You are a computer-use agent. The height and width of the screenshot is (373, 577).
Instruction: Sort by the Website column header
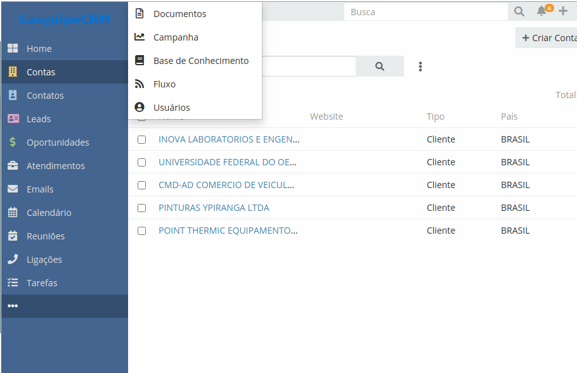(327, 117)
